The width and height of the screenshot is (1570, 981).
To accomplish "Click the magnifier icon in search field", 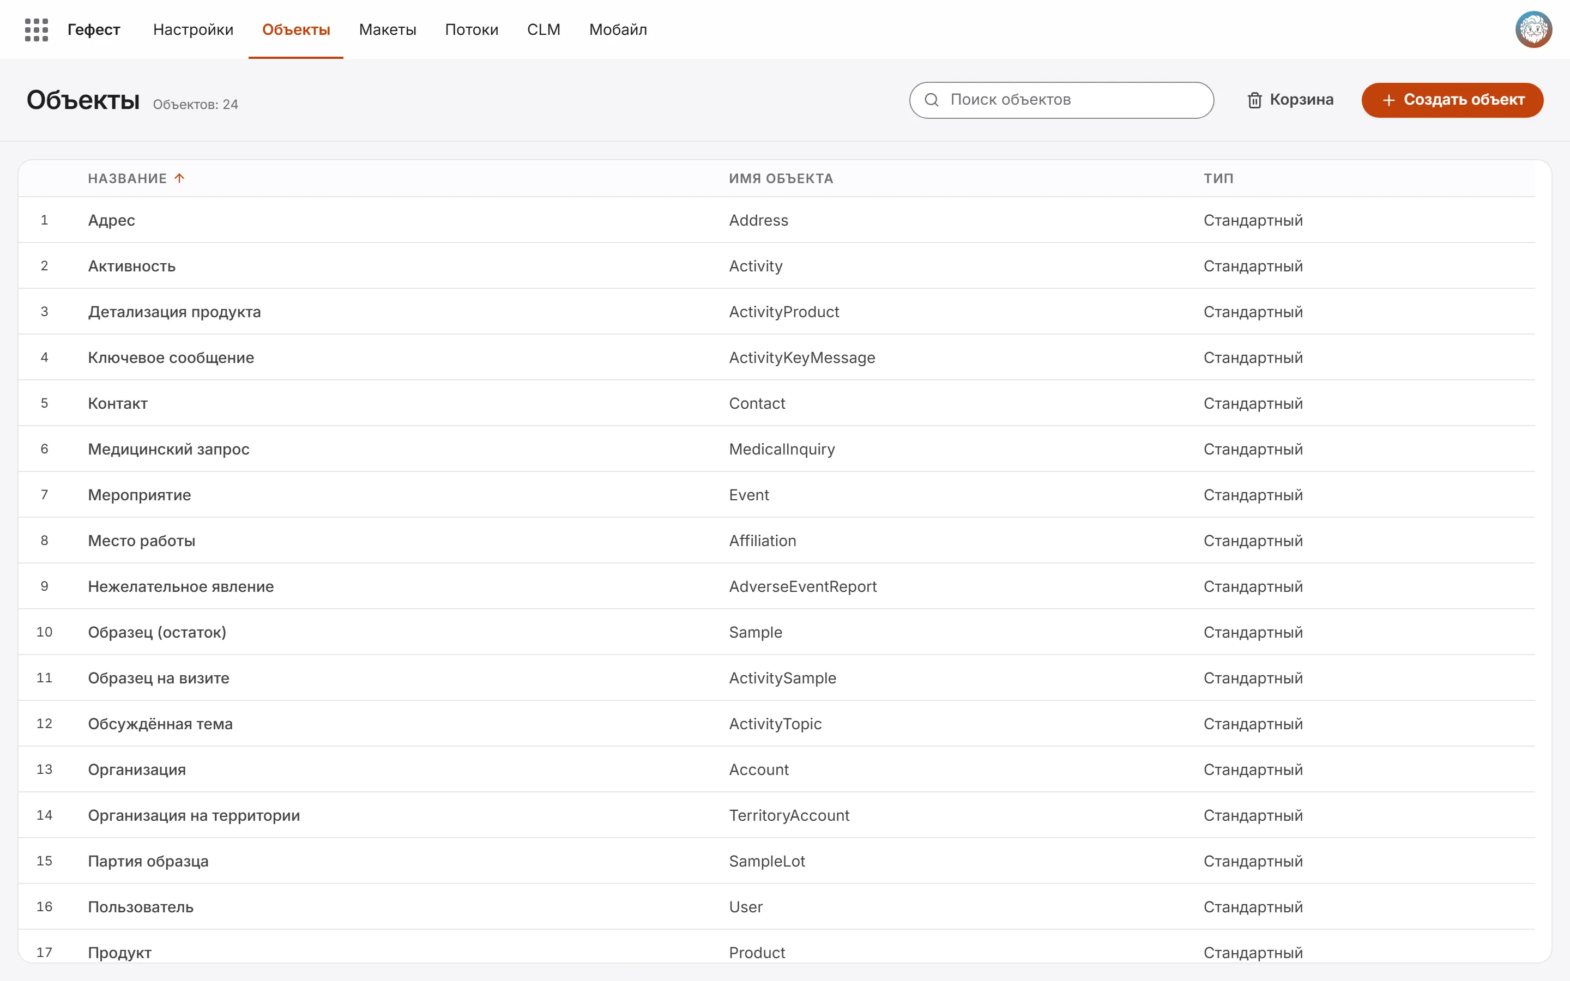I will [932, 100].
